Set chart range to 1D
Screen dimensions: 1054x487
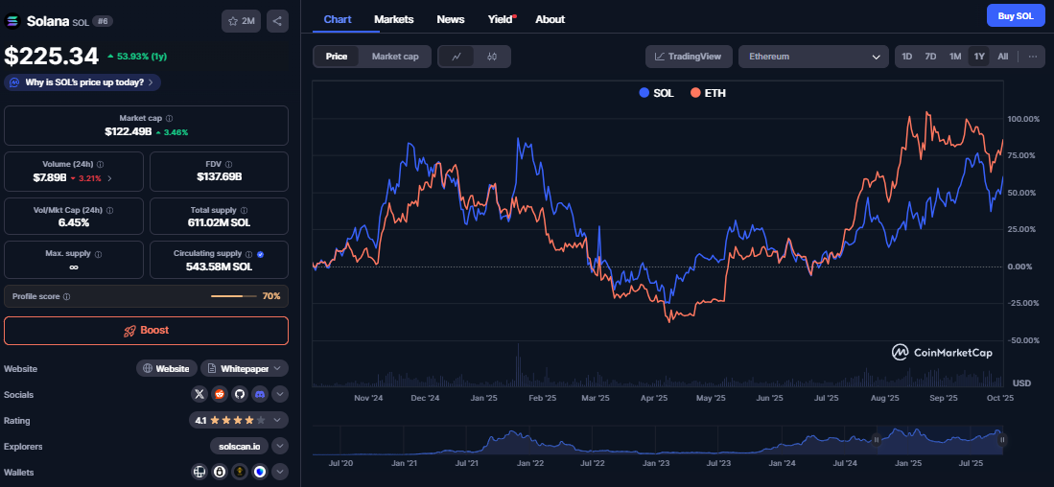coord(907,57)
